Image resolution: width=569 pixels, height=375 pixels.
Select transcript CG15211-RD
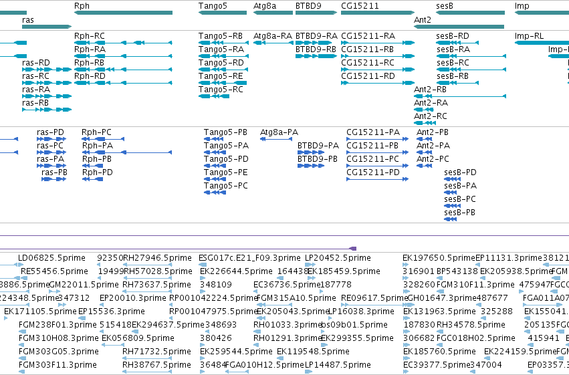pyautogui.click(x=378, y=83)
